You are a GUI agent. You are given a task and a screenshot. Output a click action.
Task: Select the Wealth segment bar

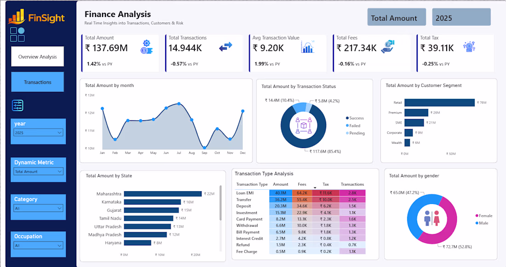tap(407, 142)
